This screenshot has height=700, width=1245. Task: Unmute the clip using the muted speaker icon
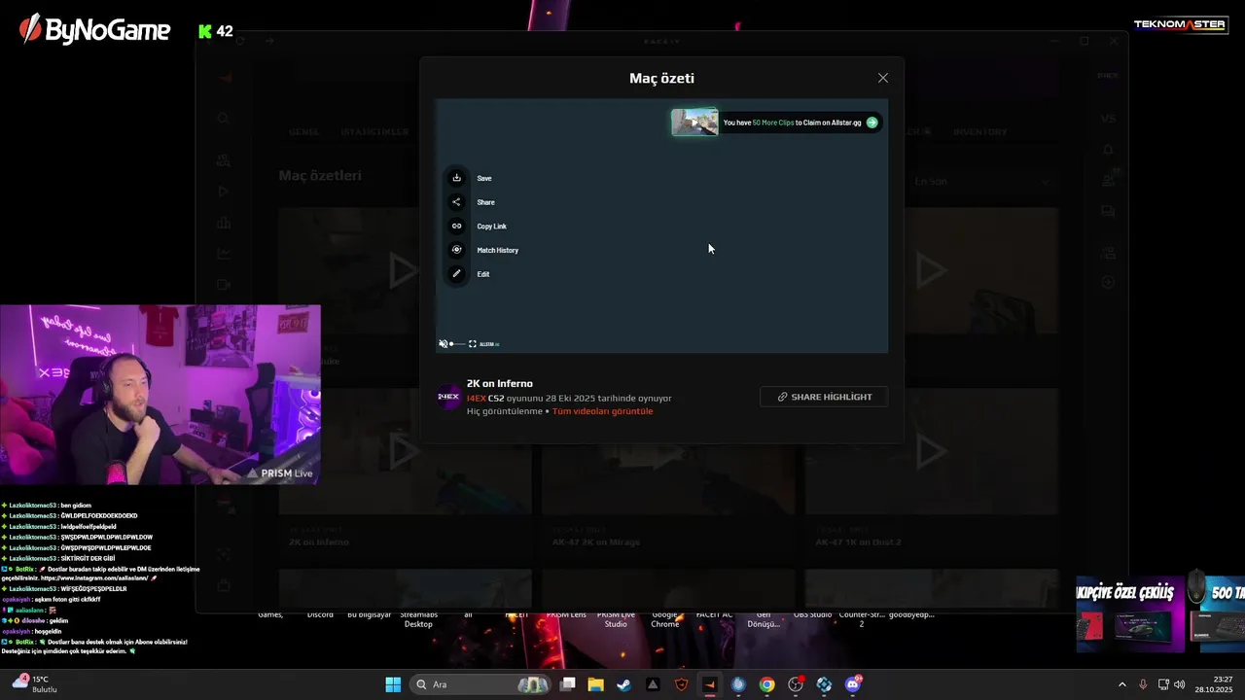[x=443, y=344]
